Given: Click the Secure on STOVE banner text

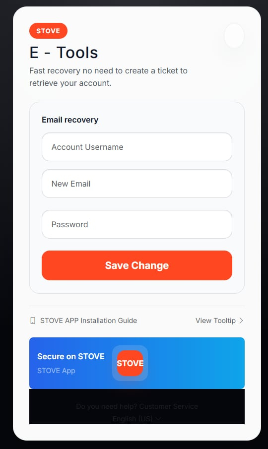Looking at the screenshot, I should (x=70, y=356).
